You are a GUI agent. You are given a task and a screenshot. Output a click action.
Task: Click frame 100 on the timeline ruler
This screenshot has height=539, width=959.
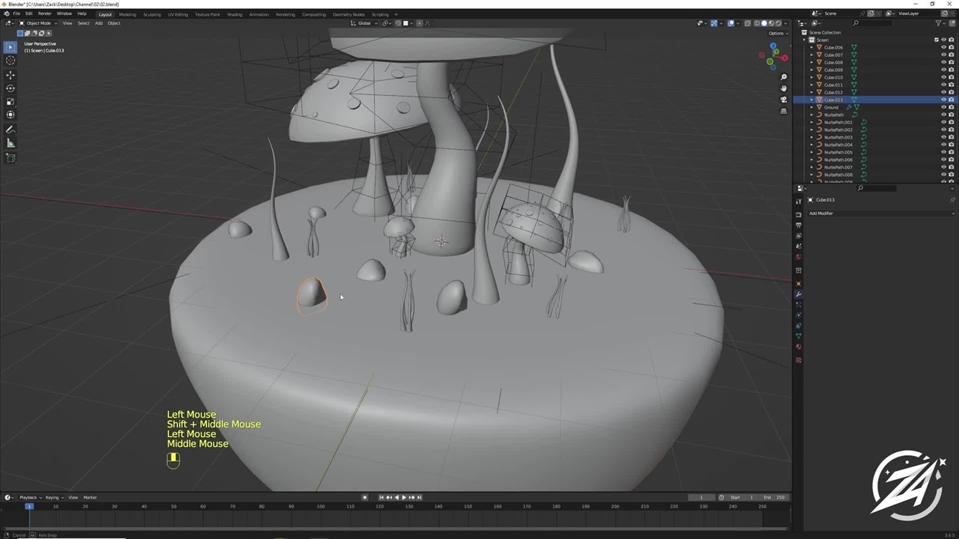click(x=321, y=507)
